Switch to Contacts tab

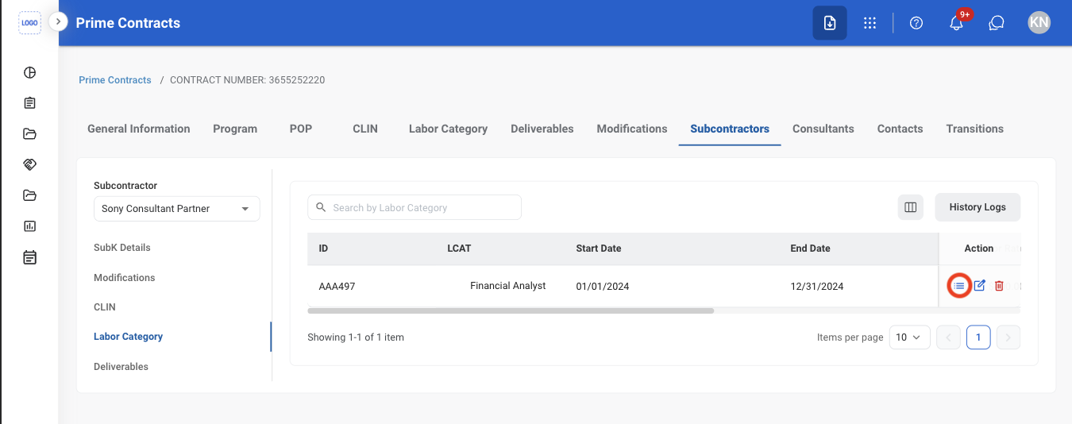coord(900,129)
